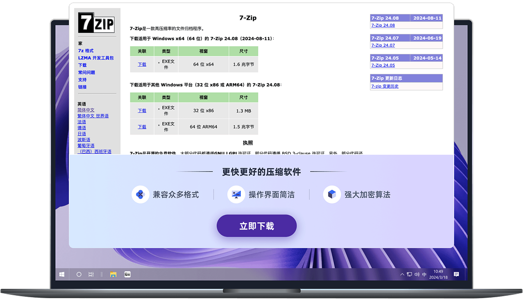Viewport: 523px width, 302px height.
Task: Open File Explorer from the taskbar
Action: point(113,274)
